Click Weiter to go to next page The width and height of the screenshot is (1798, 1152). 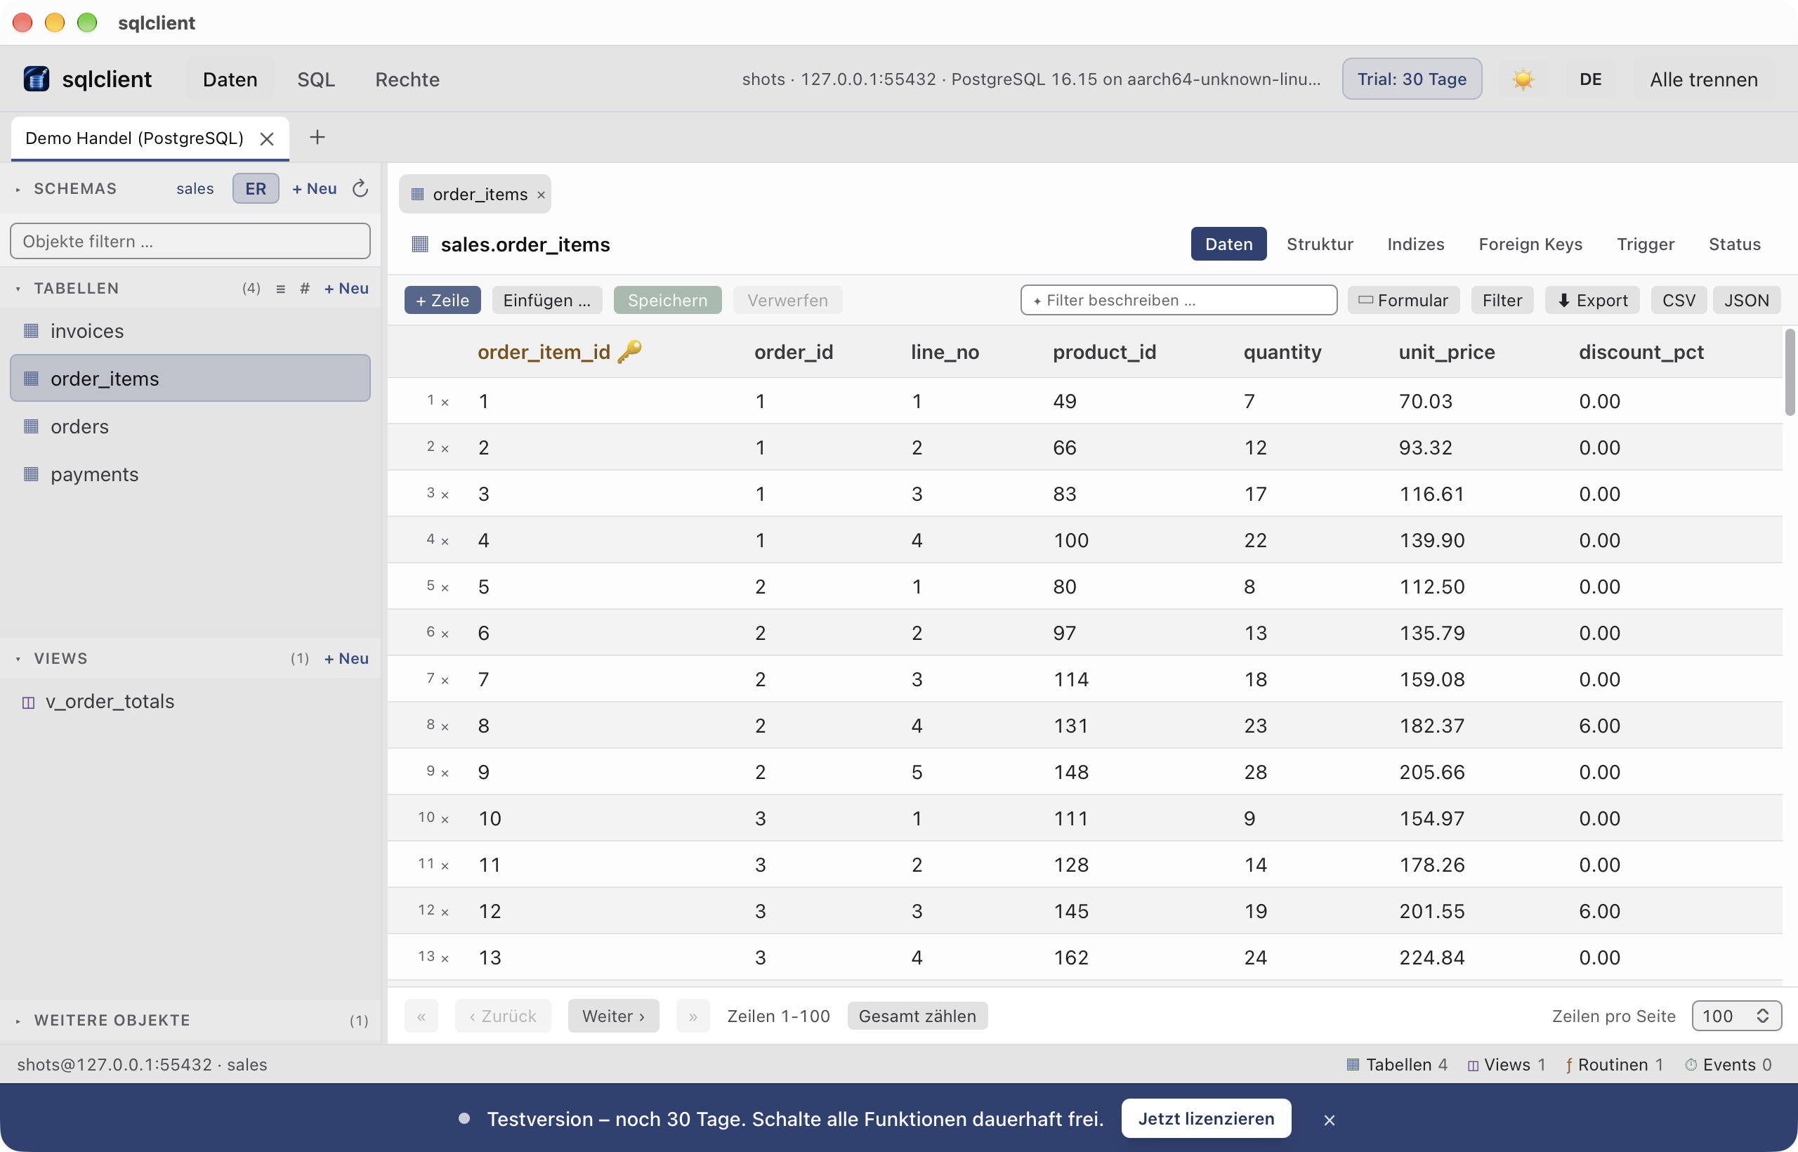pyautogui.click(x=613, y=1016)
